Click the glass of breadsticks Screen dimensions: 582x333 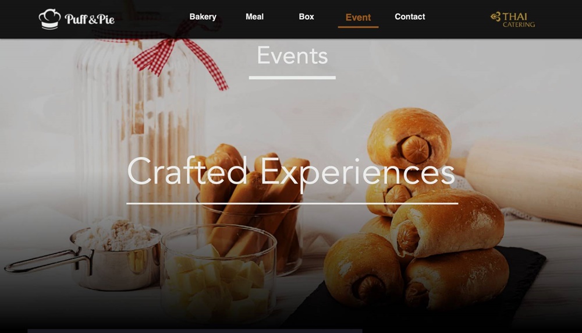(x=253, y=208)
